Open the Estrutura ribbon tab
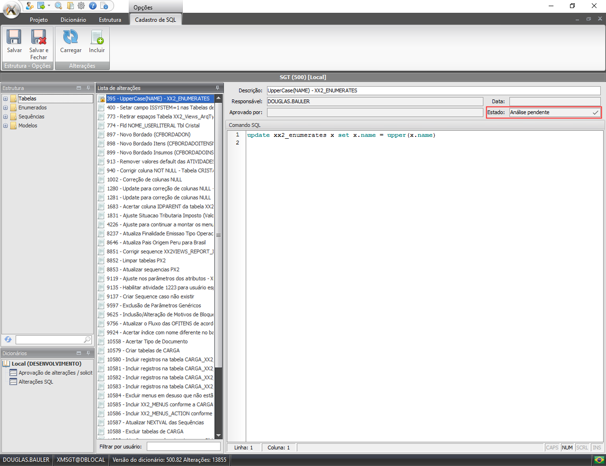 click(110, 20)
